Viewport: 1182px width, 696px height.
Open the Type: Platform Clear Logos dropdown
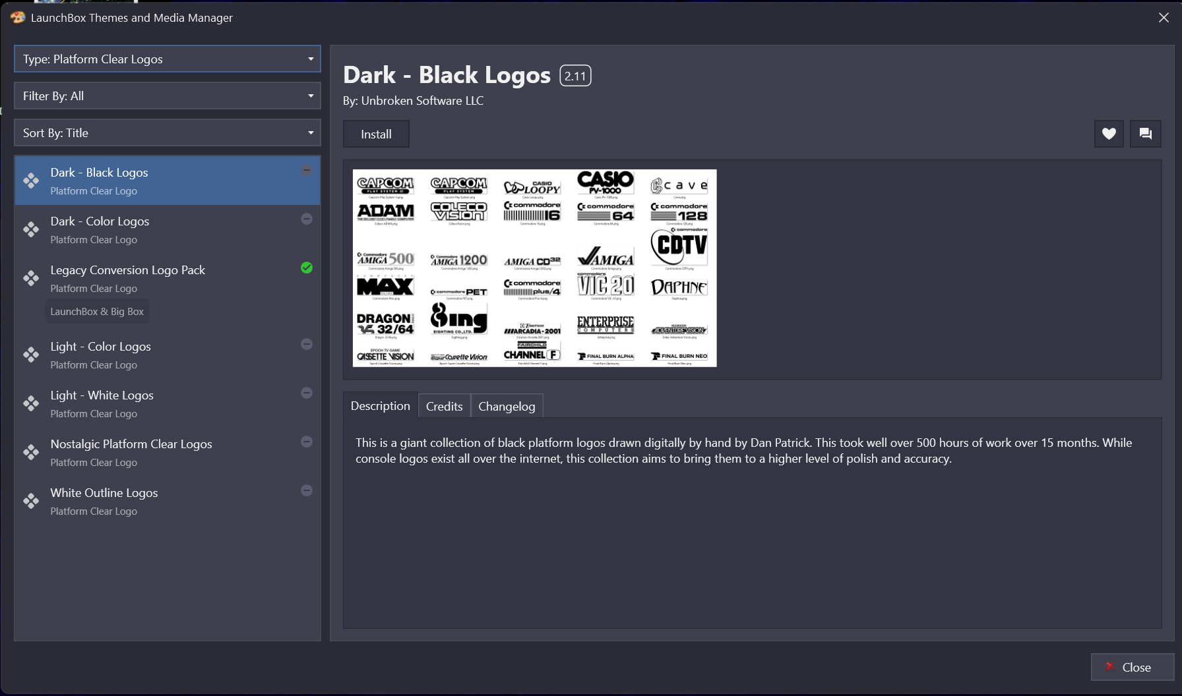(168, 59)
